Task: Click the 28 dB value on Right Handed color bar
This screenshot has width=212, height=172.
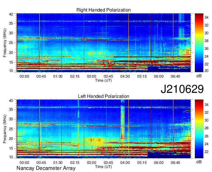Action: tap(206, 41)
